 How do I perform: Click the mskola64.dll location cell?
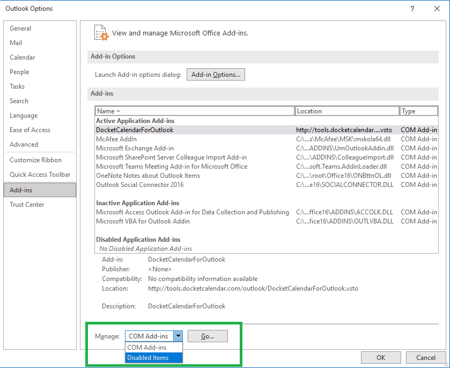click(x=343, y=139)
